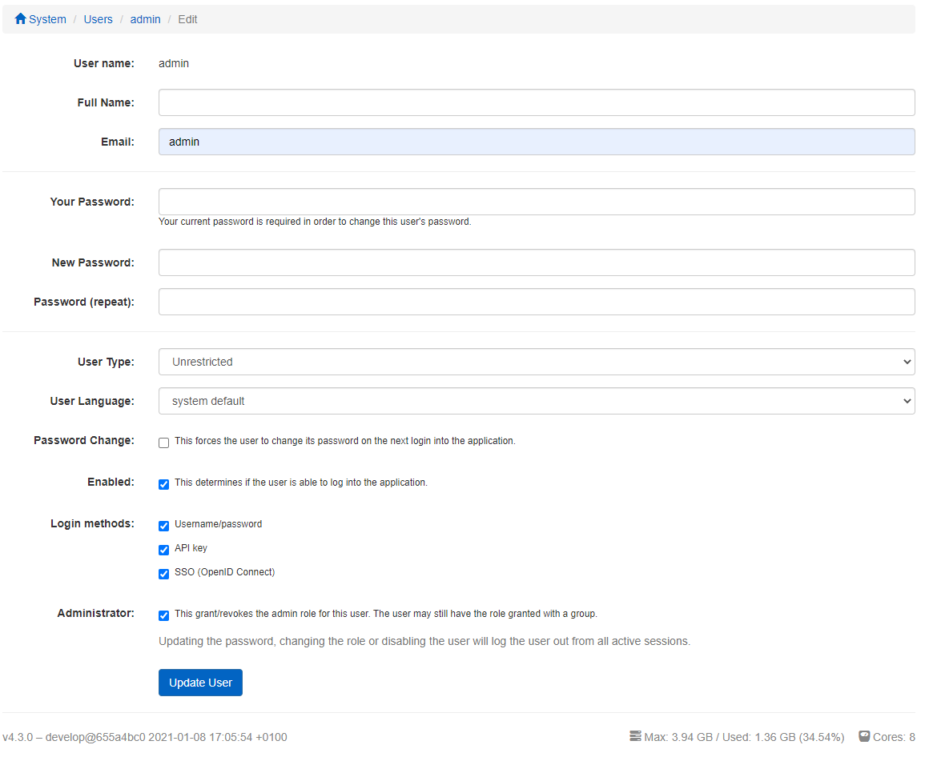Image resolution: width=925 pixels, height=765 pixels.
Task: Open the User Type dropdown
Action: (x=536, y=362)
